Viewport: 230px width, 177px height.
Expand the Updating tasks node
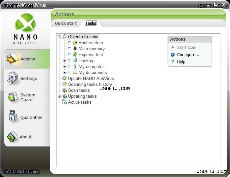[x=59, y=96]
